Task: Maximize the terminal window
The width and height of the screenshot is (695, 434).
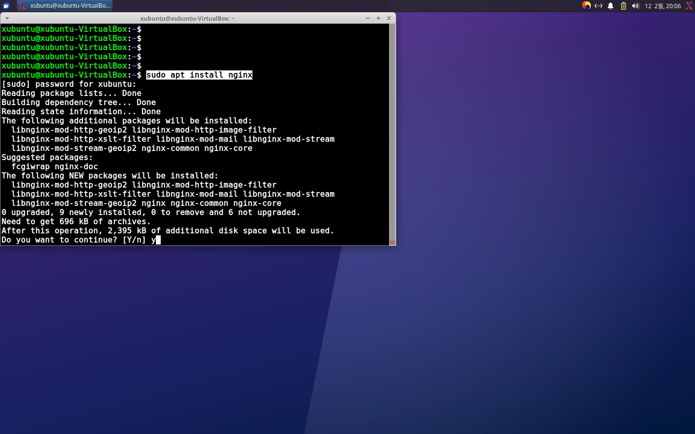Action: 378,18
